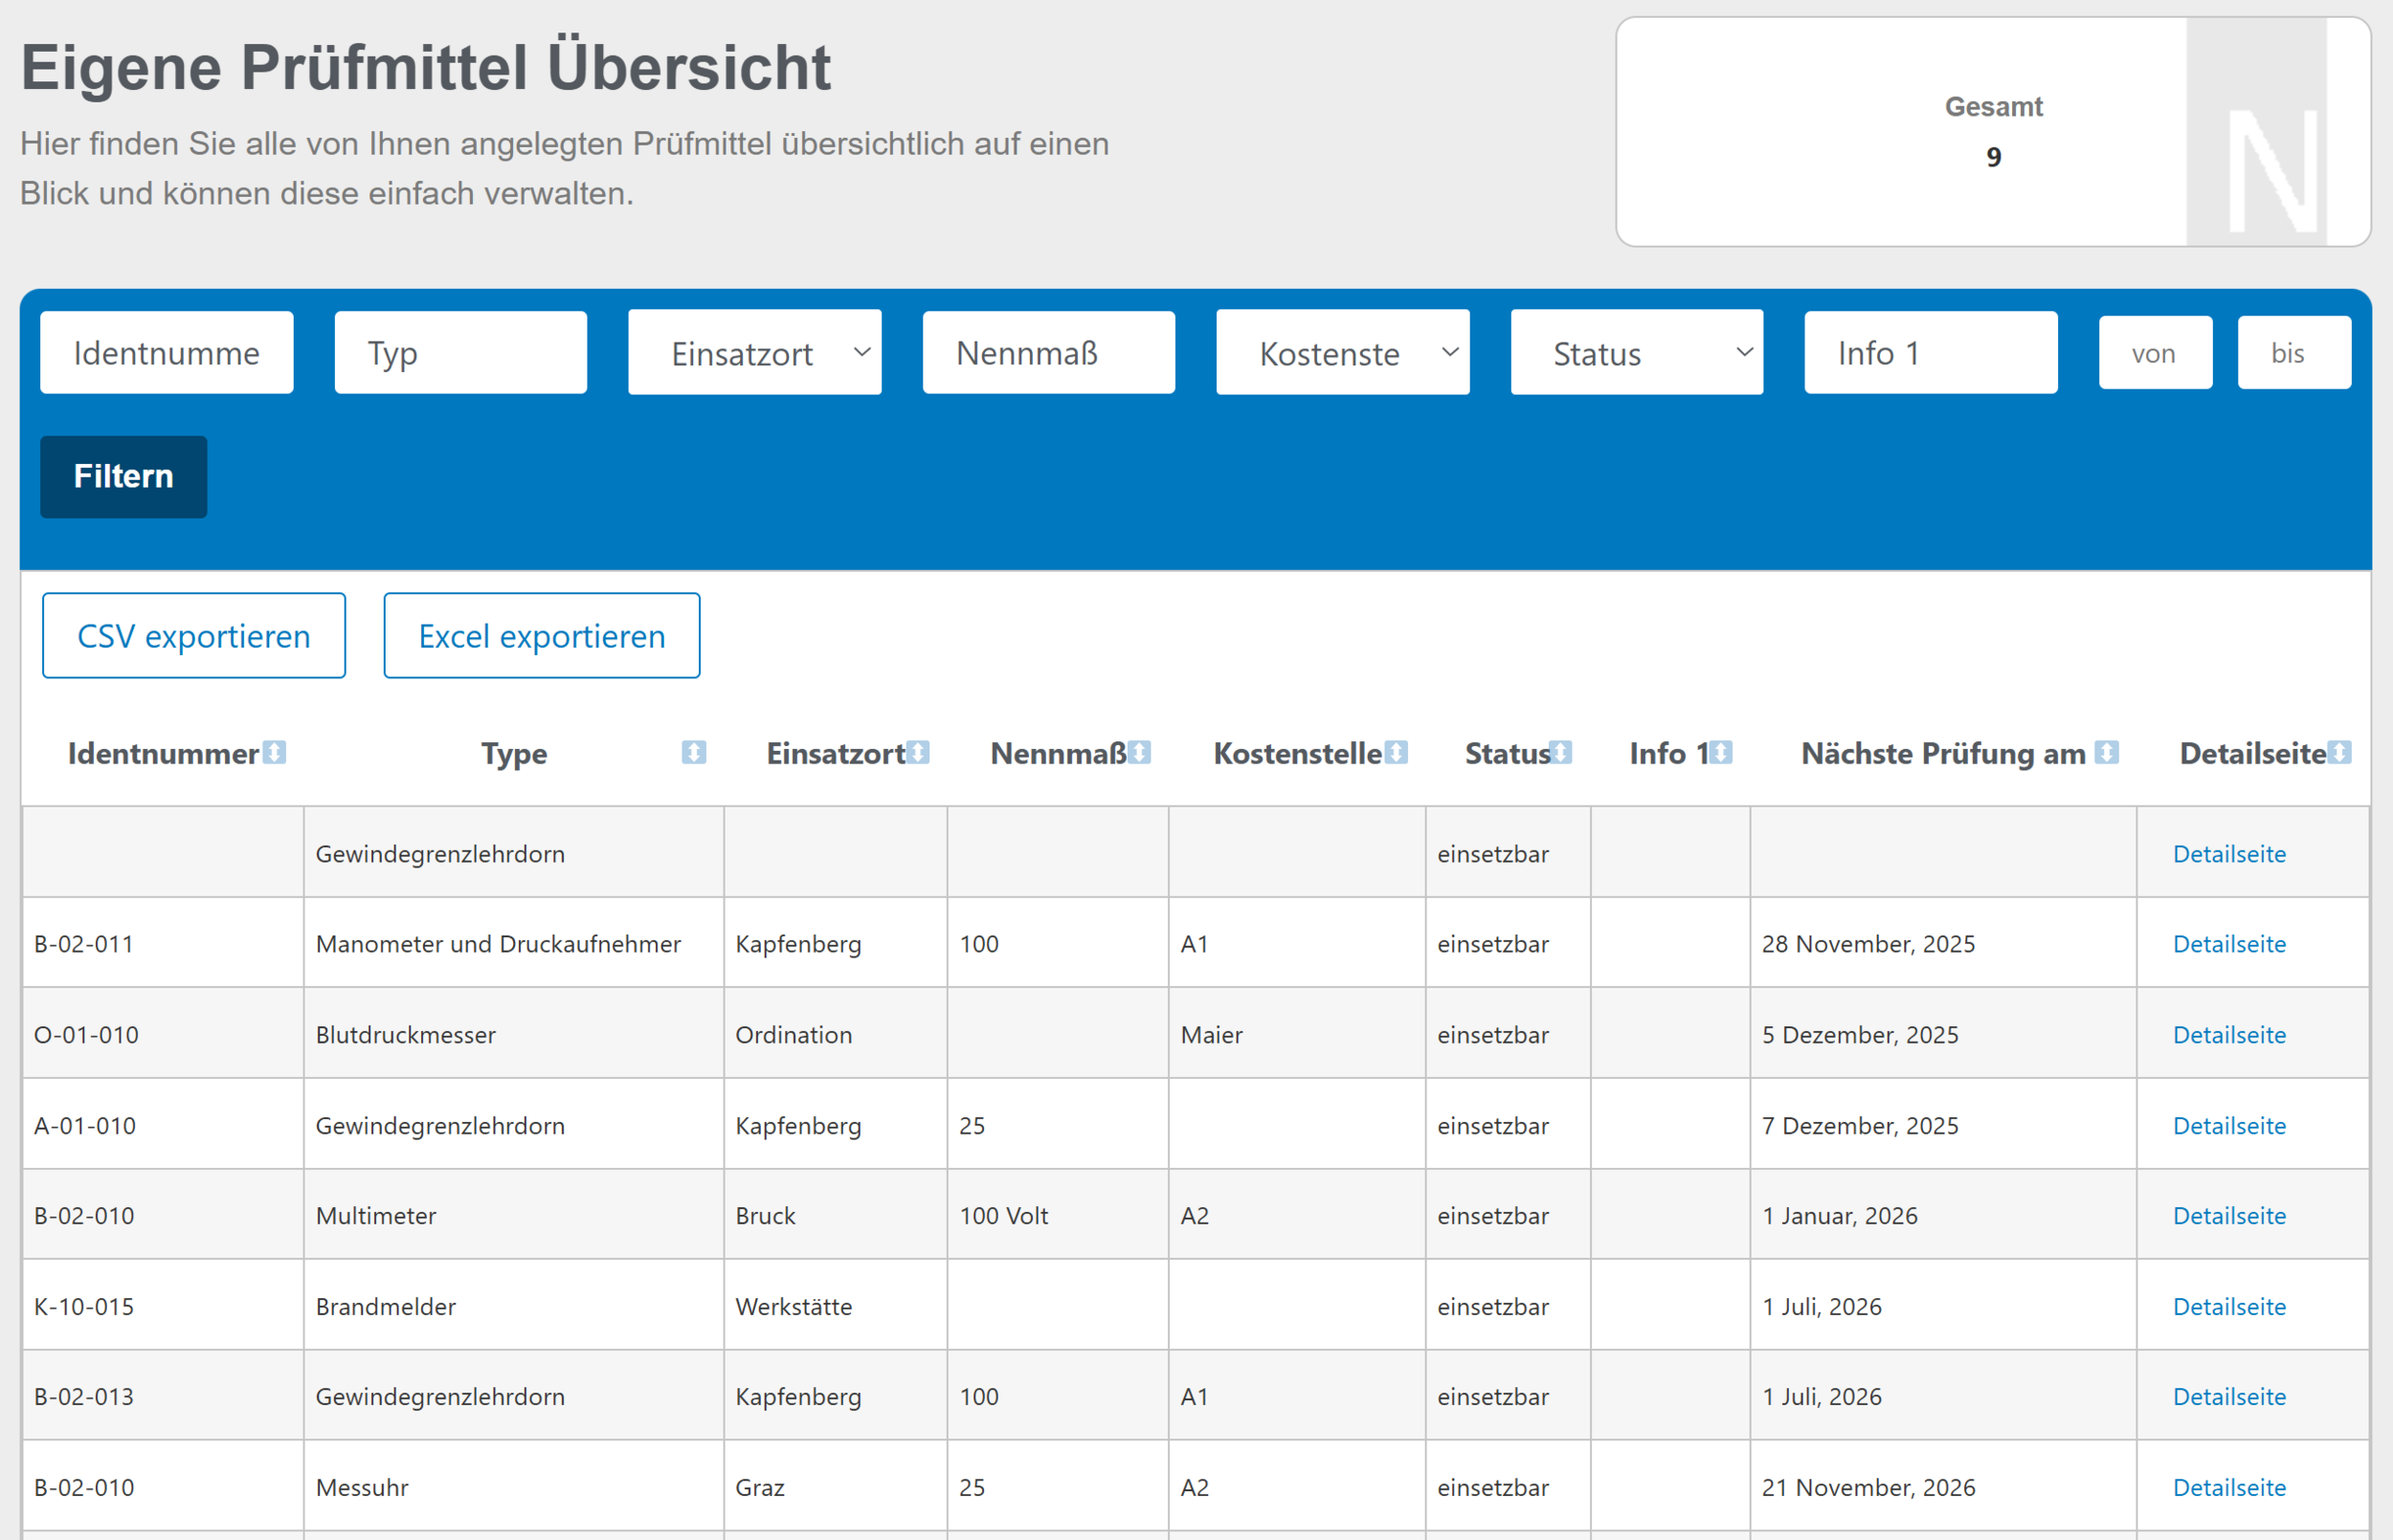
Task: Open the Einsatzort filter dropdown
Action: (754, 352)
